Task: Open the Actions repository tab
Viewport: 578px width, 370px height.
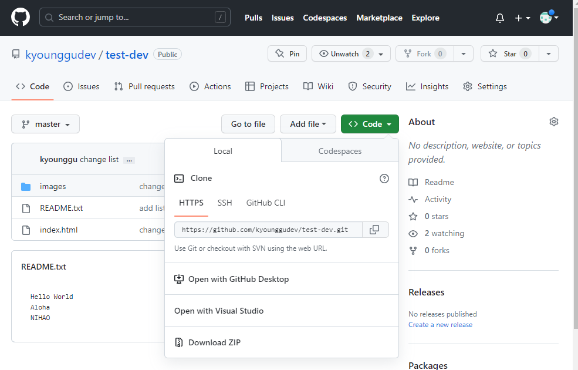Action: click(210, 87)
